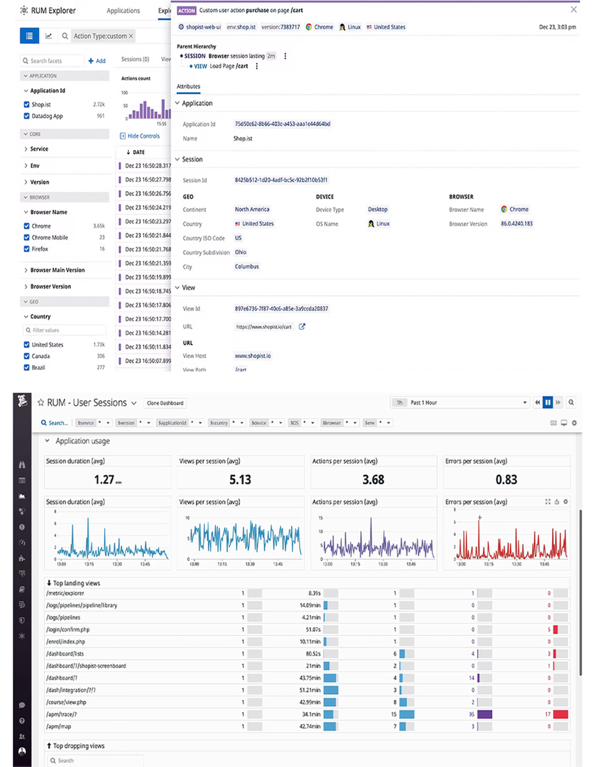Uncheck the Canada country facet

[27, 357]
